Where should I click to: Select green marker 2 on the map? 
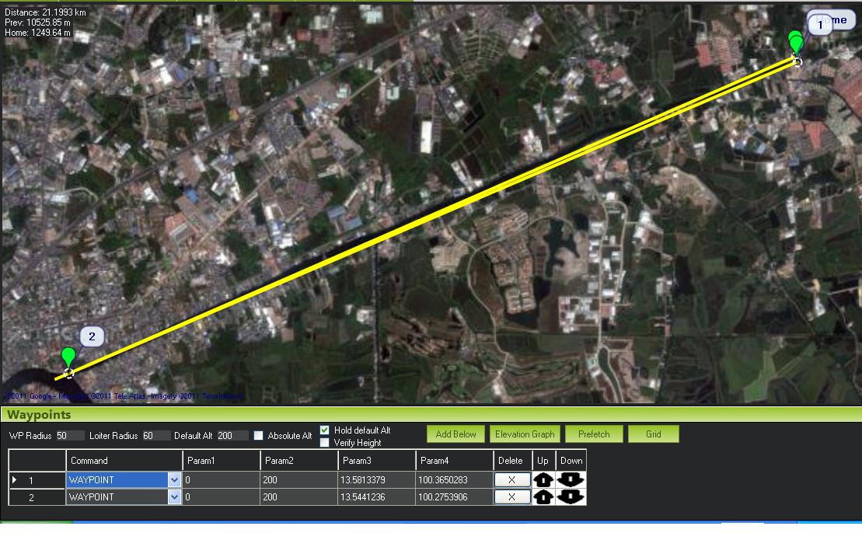coord(68,358)
